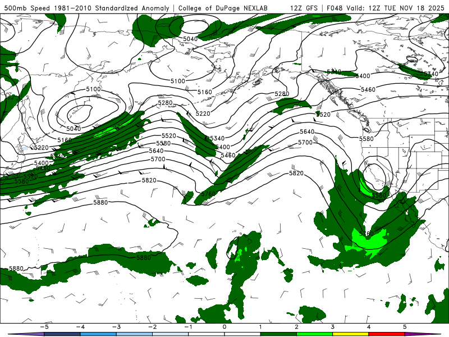Click the '3' legend scale label

click(x=333, y=327)
